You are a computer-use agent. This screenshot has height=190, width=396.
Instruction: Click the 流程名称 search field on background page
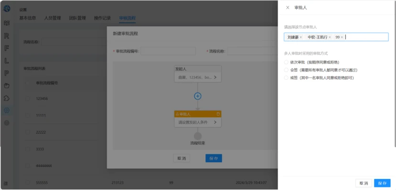74,42
